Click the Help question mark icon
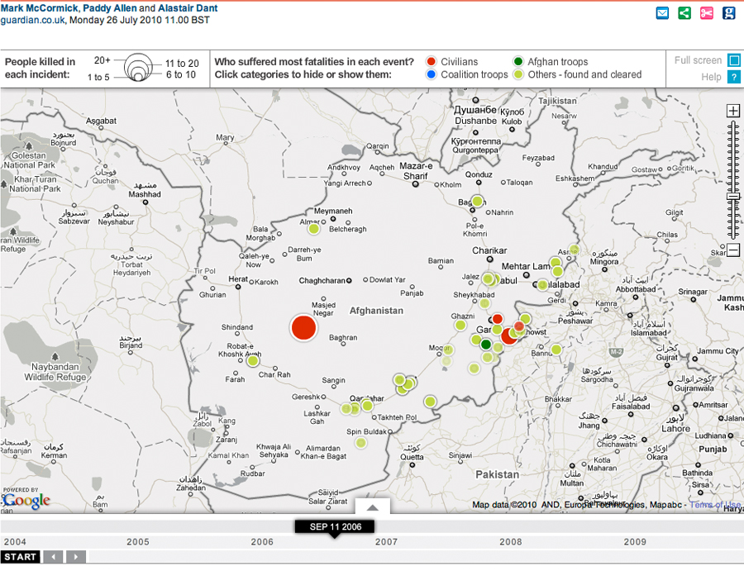Screen dimensions: 744x571 734,77
